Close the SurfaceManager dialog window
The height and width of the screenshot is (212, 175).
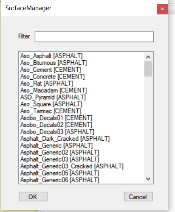point(162,9)
